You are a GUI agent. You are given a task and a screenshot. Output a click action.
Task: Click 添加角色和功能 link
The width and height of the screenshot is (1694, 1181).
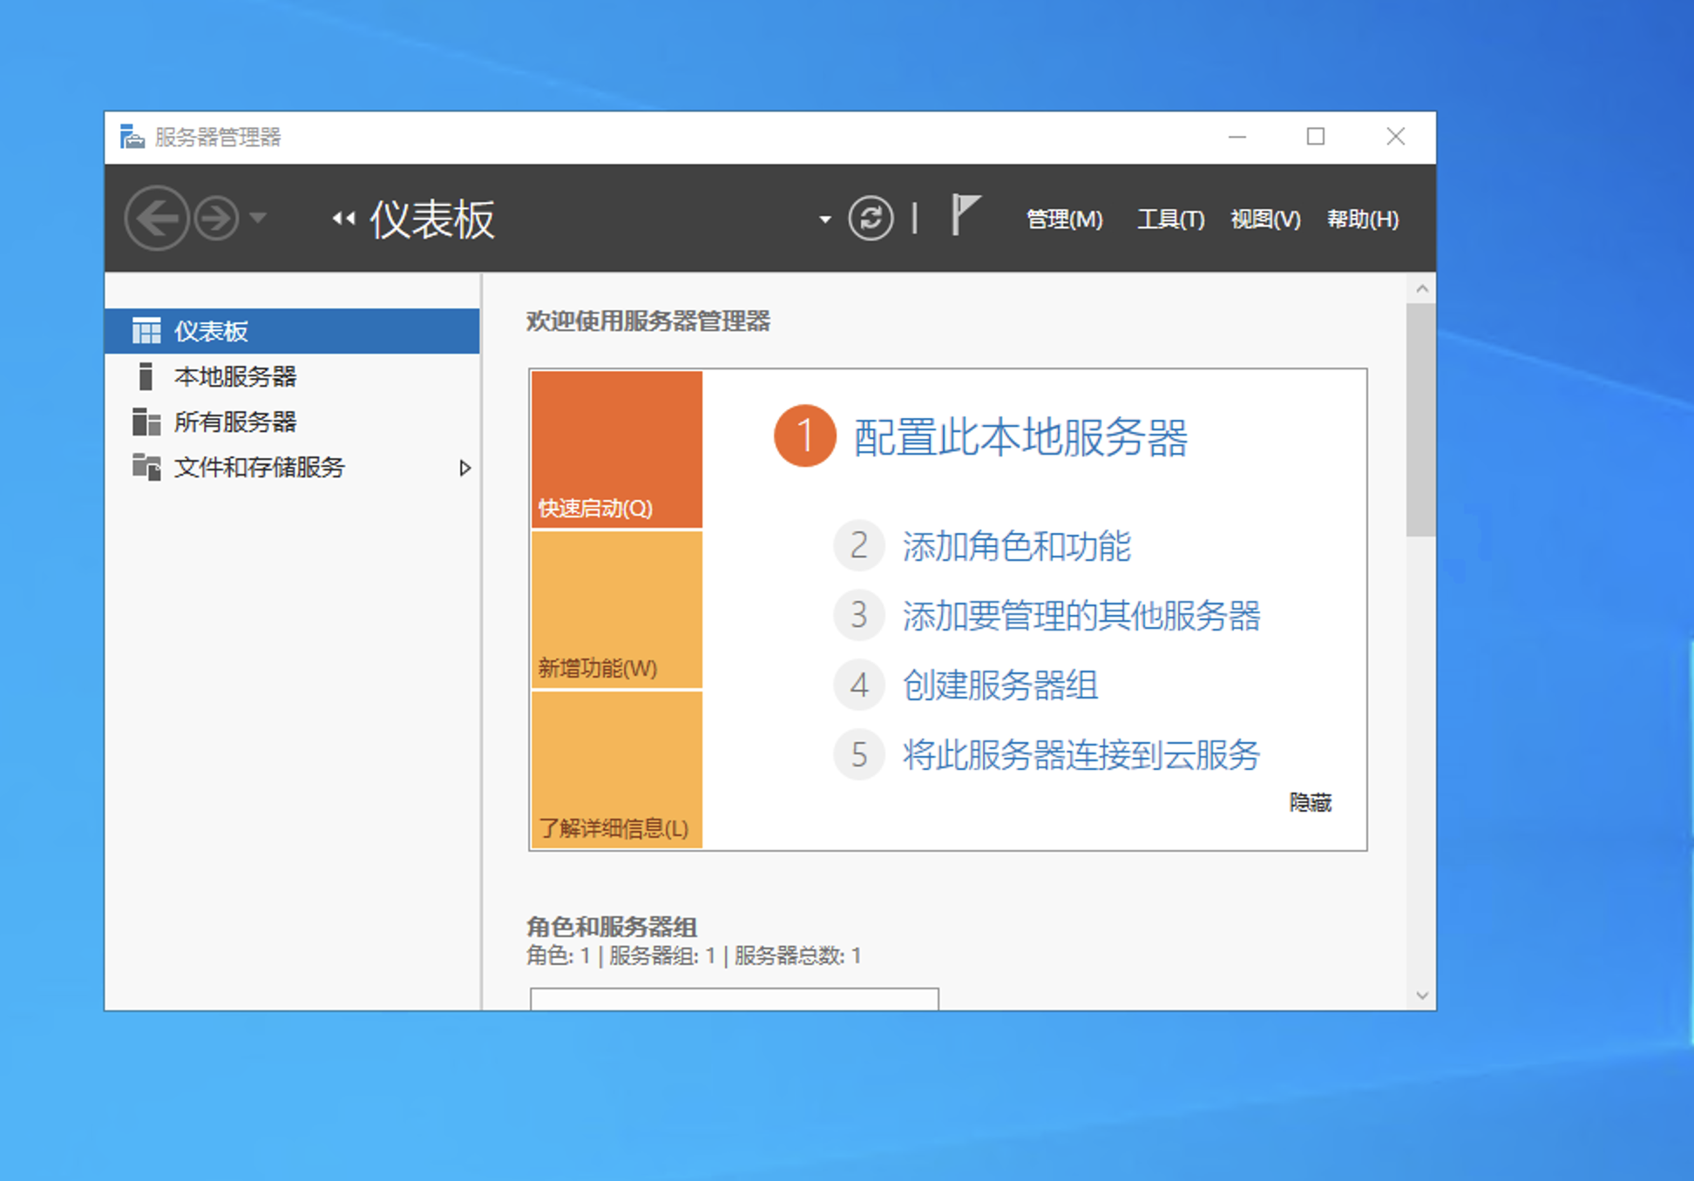1016,546
